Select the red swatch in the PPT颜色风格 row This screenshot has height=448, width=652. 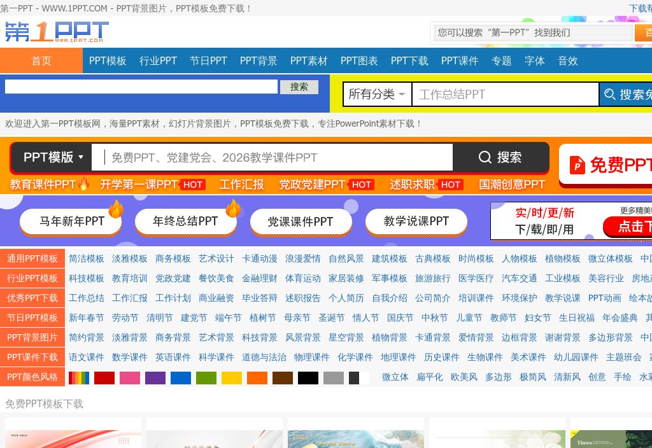tap(104, 377)
